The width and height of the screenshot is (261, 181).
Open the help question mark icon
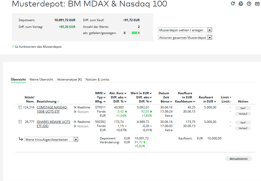(249, 4)
